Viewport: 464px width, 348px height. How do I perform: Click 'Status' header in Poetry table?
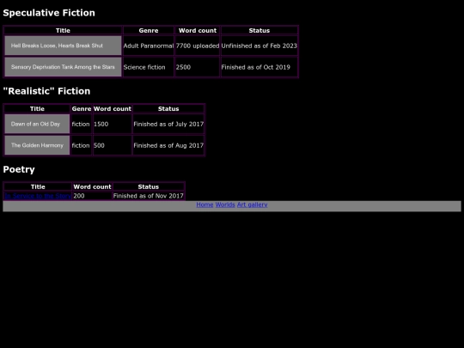coord(149,186)
